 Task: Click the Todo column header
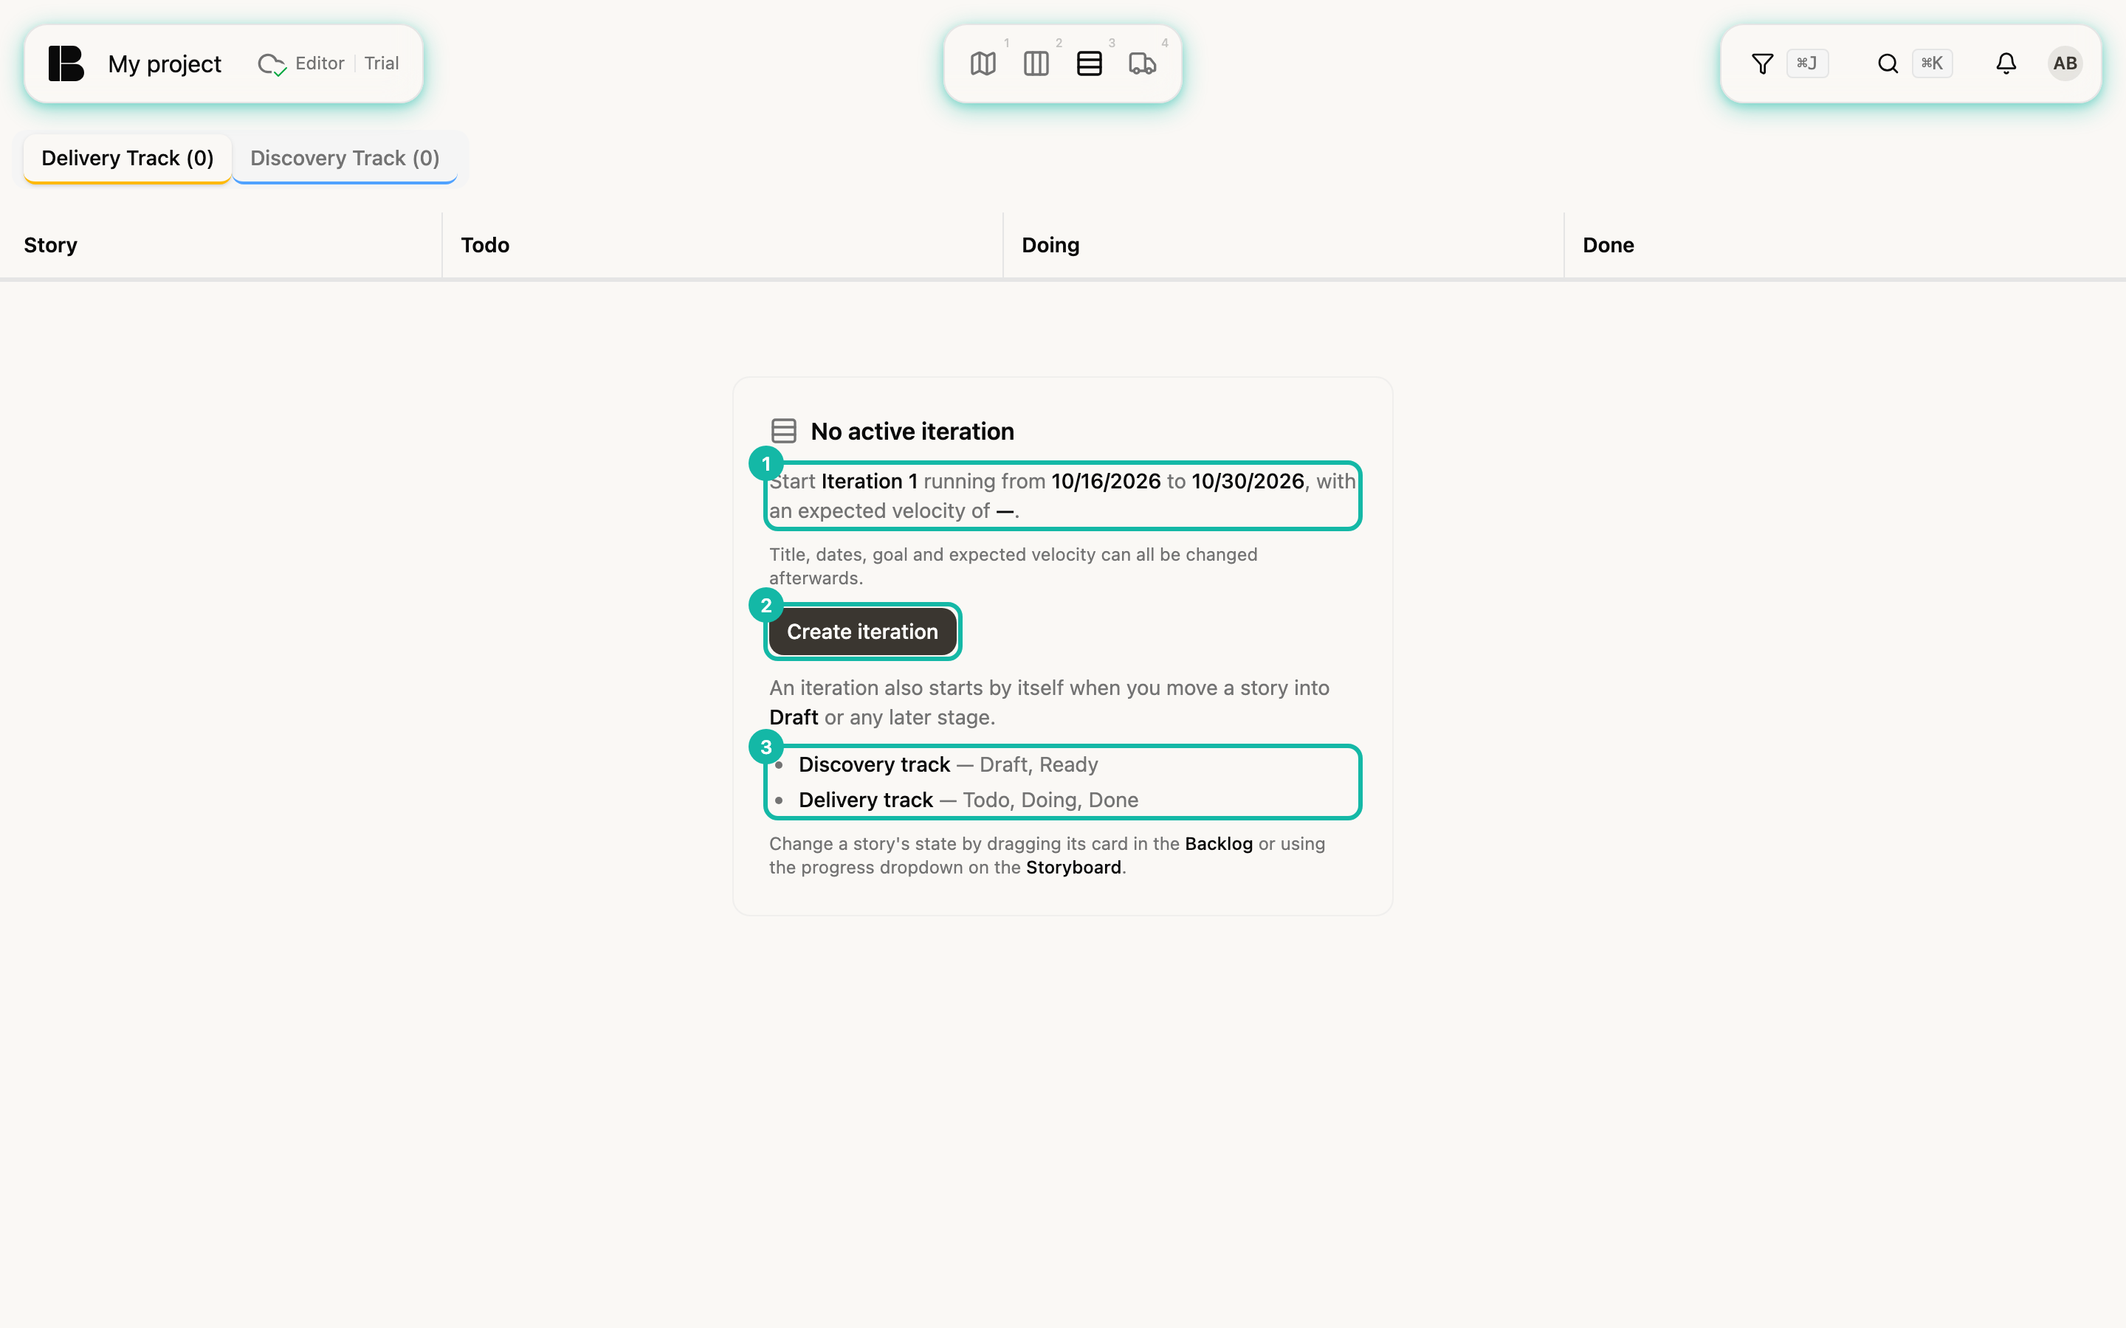tap(485, 245)
